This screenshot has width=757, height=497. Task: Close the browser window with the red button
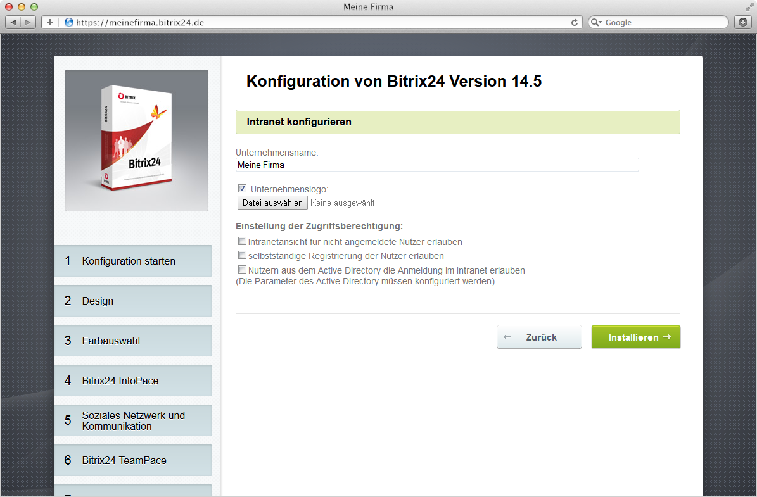[9, 7]
